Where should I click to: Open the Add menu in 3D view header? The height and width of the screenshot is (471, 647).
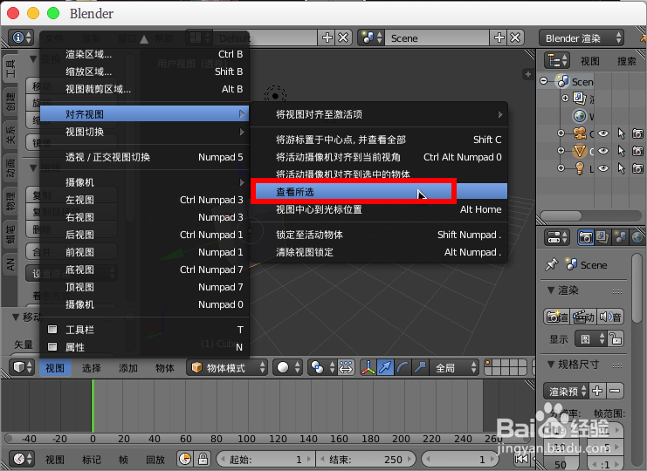coord(127,367)
